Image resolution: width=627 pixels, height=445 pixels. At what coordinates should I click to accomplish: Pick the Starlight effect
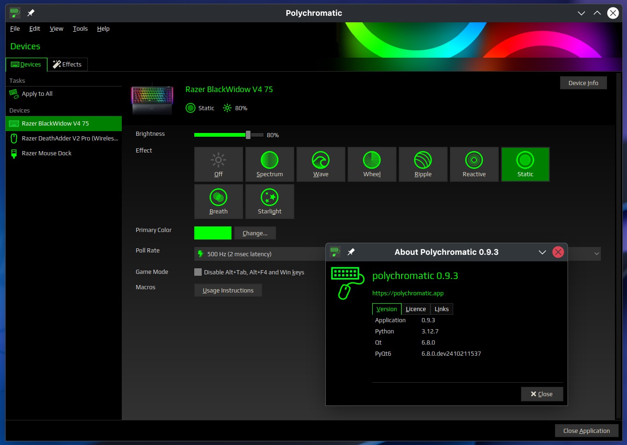pos(270,201)
